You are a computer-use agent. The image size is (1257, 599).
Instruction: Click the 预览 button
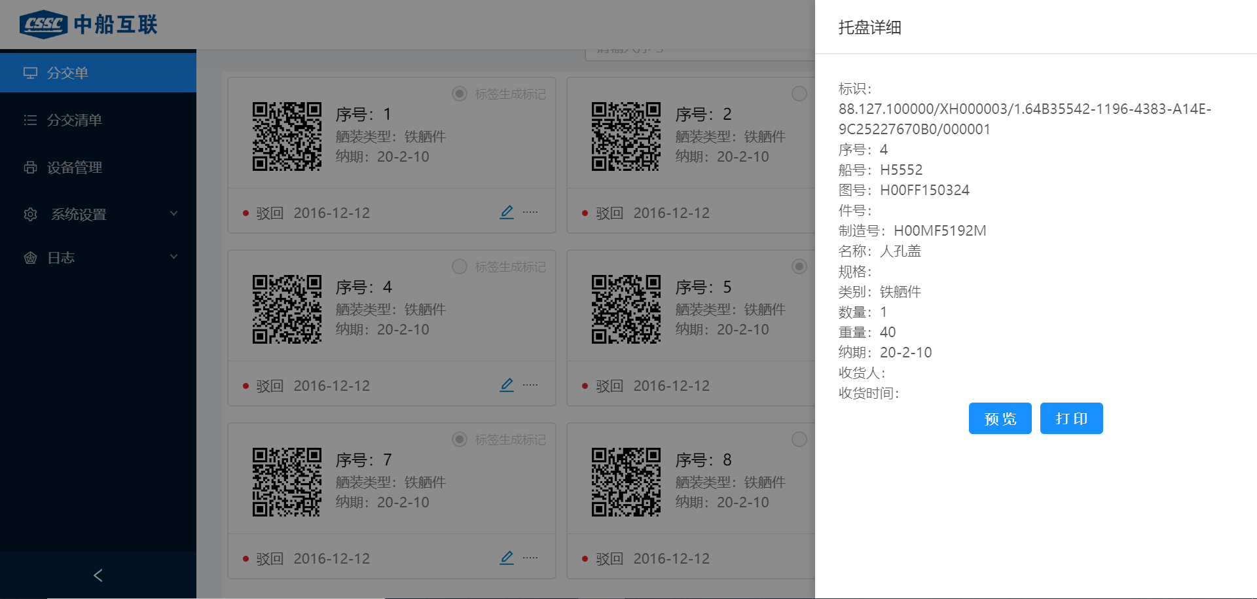[x=1000, y=418]
